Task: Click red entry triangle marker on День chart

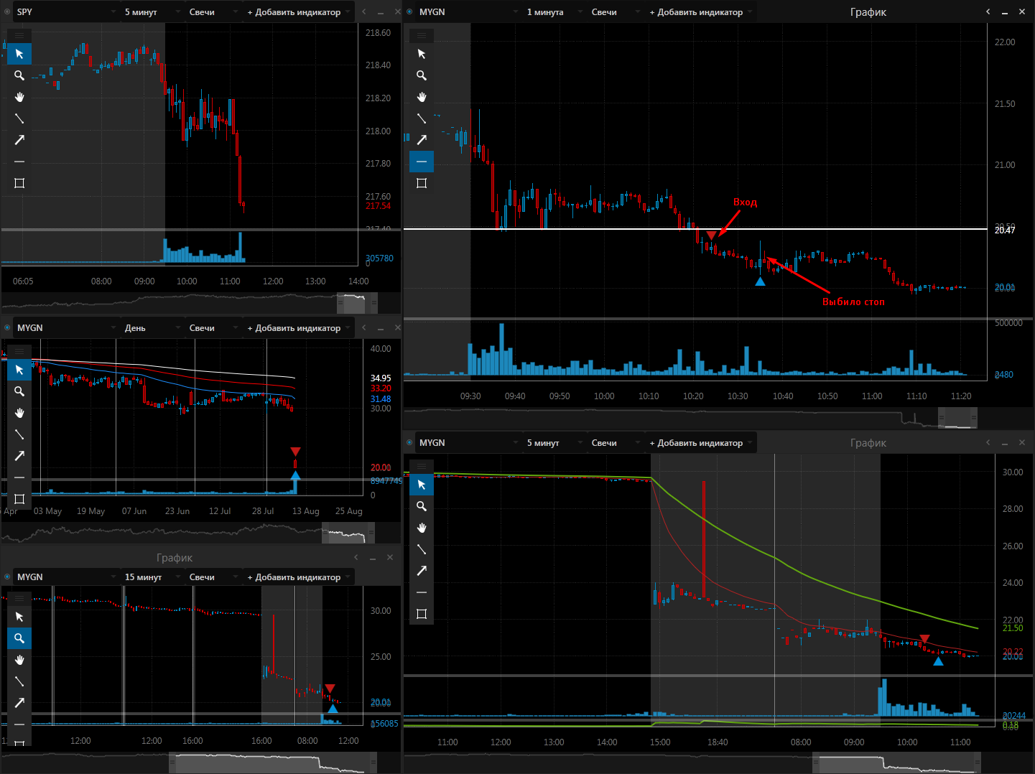Action: [x=295, y=452]
